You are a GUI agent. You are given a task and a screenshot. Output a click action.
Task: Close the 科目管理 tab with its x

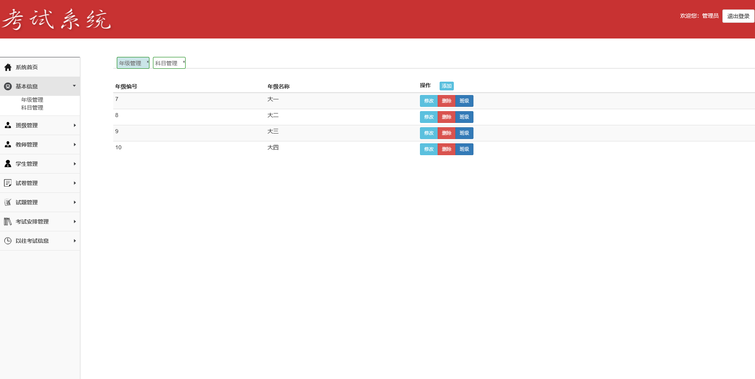pos(184,62)
